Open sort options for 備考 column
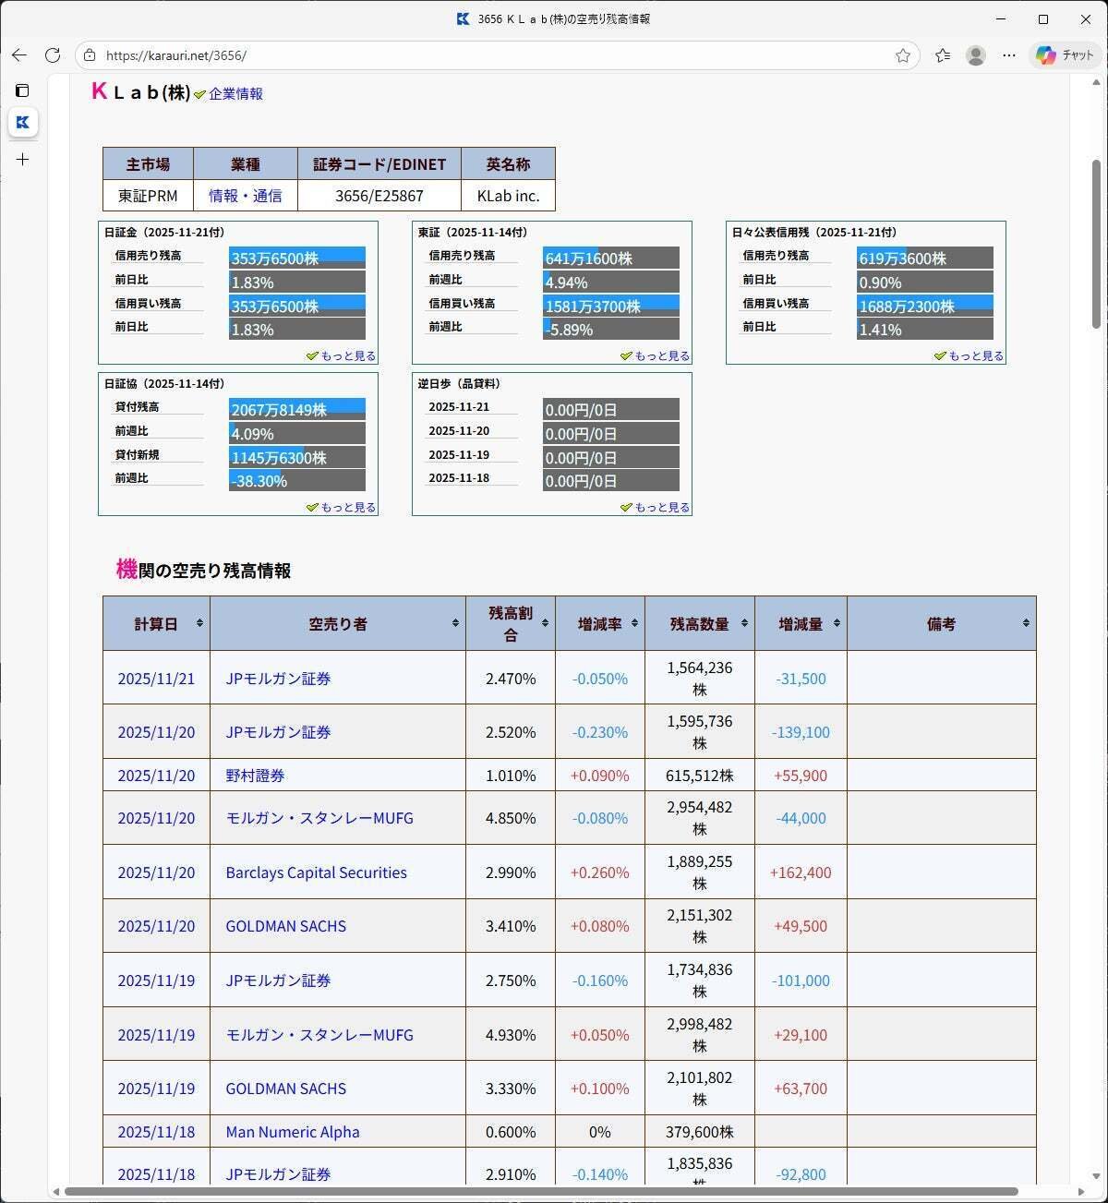 coord(1026,623)
